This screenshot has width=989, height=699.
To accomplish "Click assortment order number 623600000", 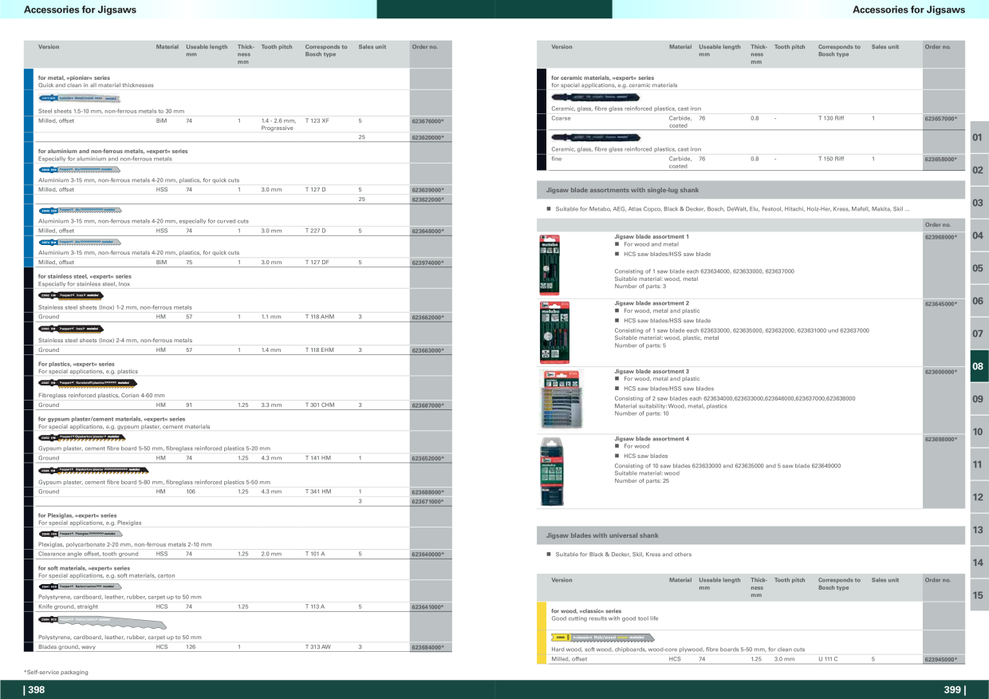I will coord(941,372).
